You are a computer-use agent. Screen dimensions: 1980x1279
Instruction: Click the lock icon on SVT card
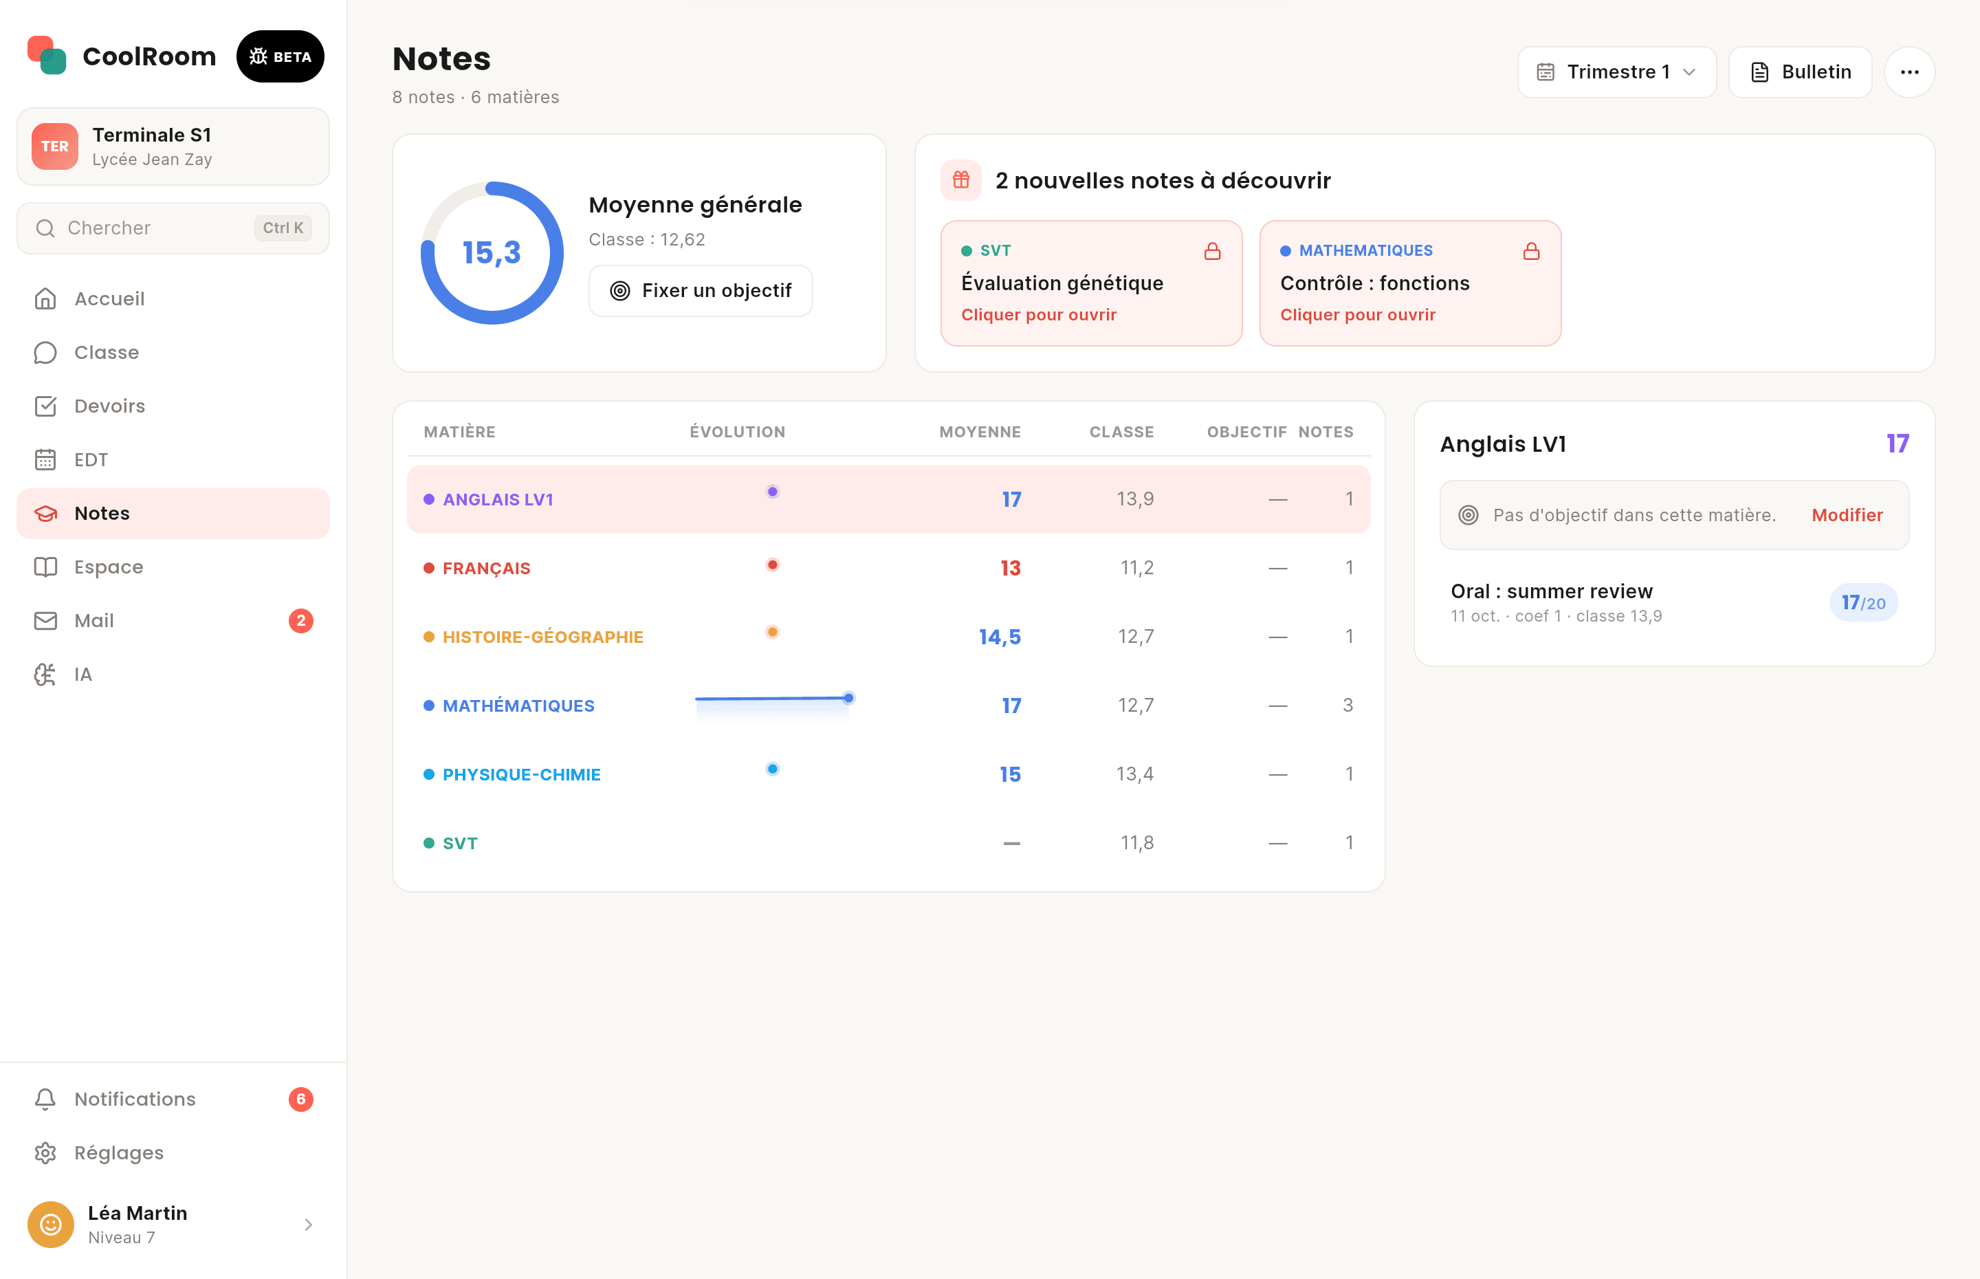point(1212,251)
